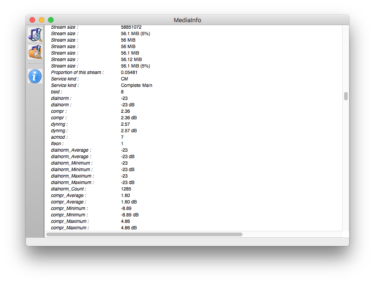Click the MediaInfo window title

coord(187,20)
